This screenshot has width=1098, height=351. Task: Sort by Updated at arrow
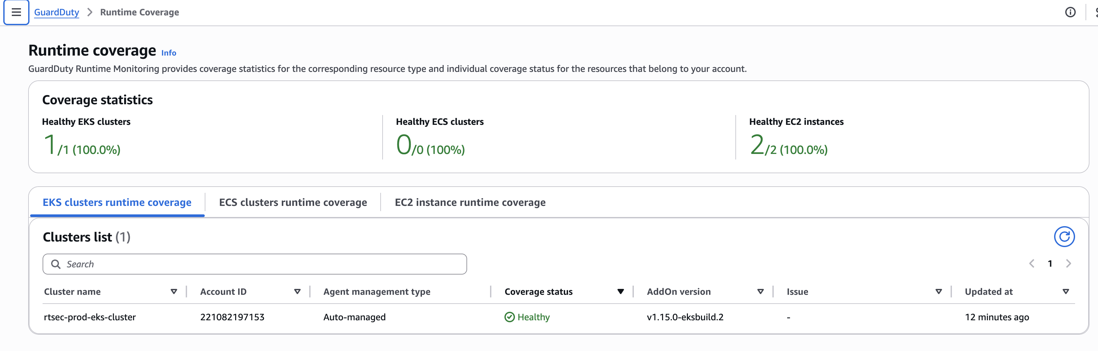pos(1066,292)
